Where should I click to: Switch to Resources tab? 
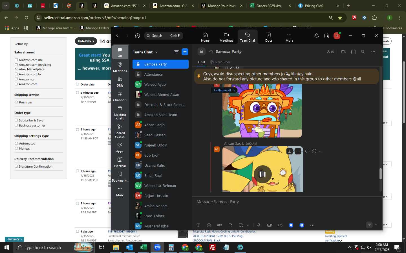click(x=220, y=62)
